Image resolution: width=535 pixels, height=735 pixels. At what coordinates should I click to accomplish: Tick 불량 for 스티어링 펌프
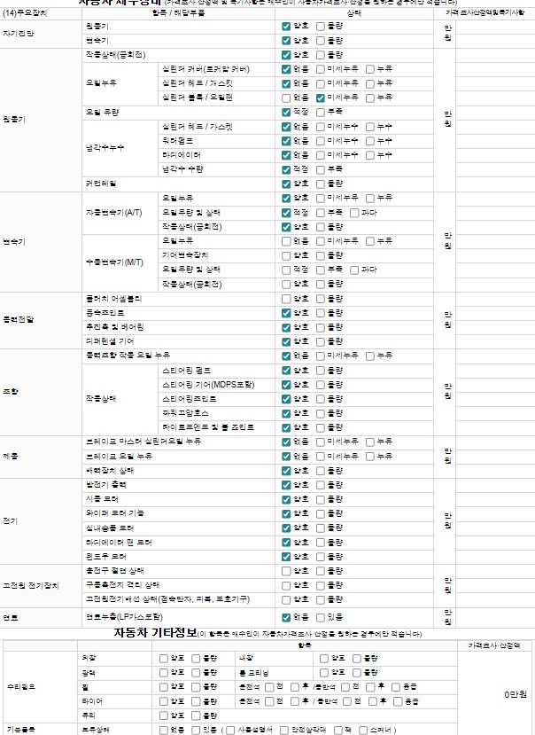point(321,371)
